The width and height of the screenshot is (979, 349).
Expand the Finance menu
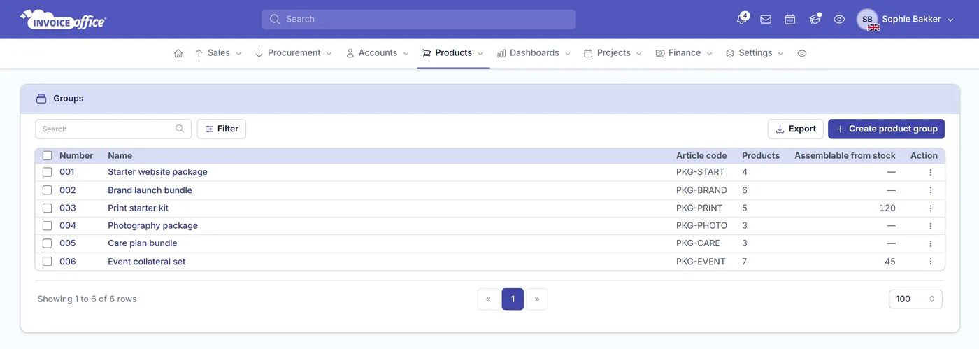pyautogui.click(x=684, y=53)
